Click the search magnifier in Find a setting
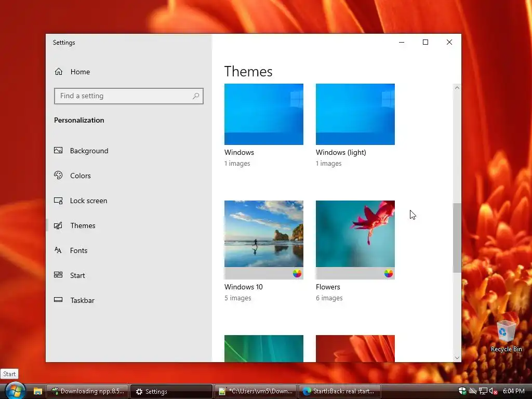532x399 pixels. coord(196,96)
